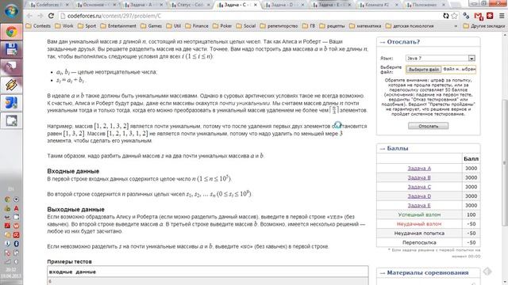Click the Успешный взлом row
Screen dimensions: 508x285
coord(429,215)
